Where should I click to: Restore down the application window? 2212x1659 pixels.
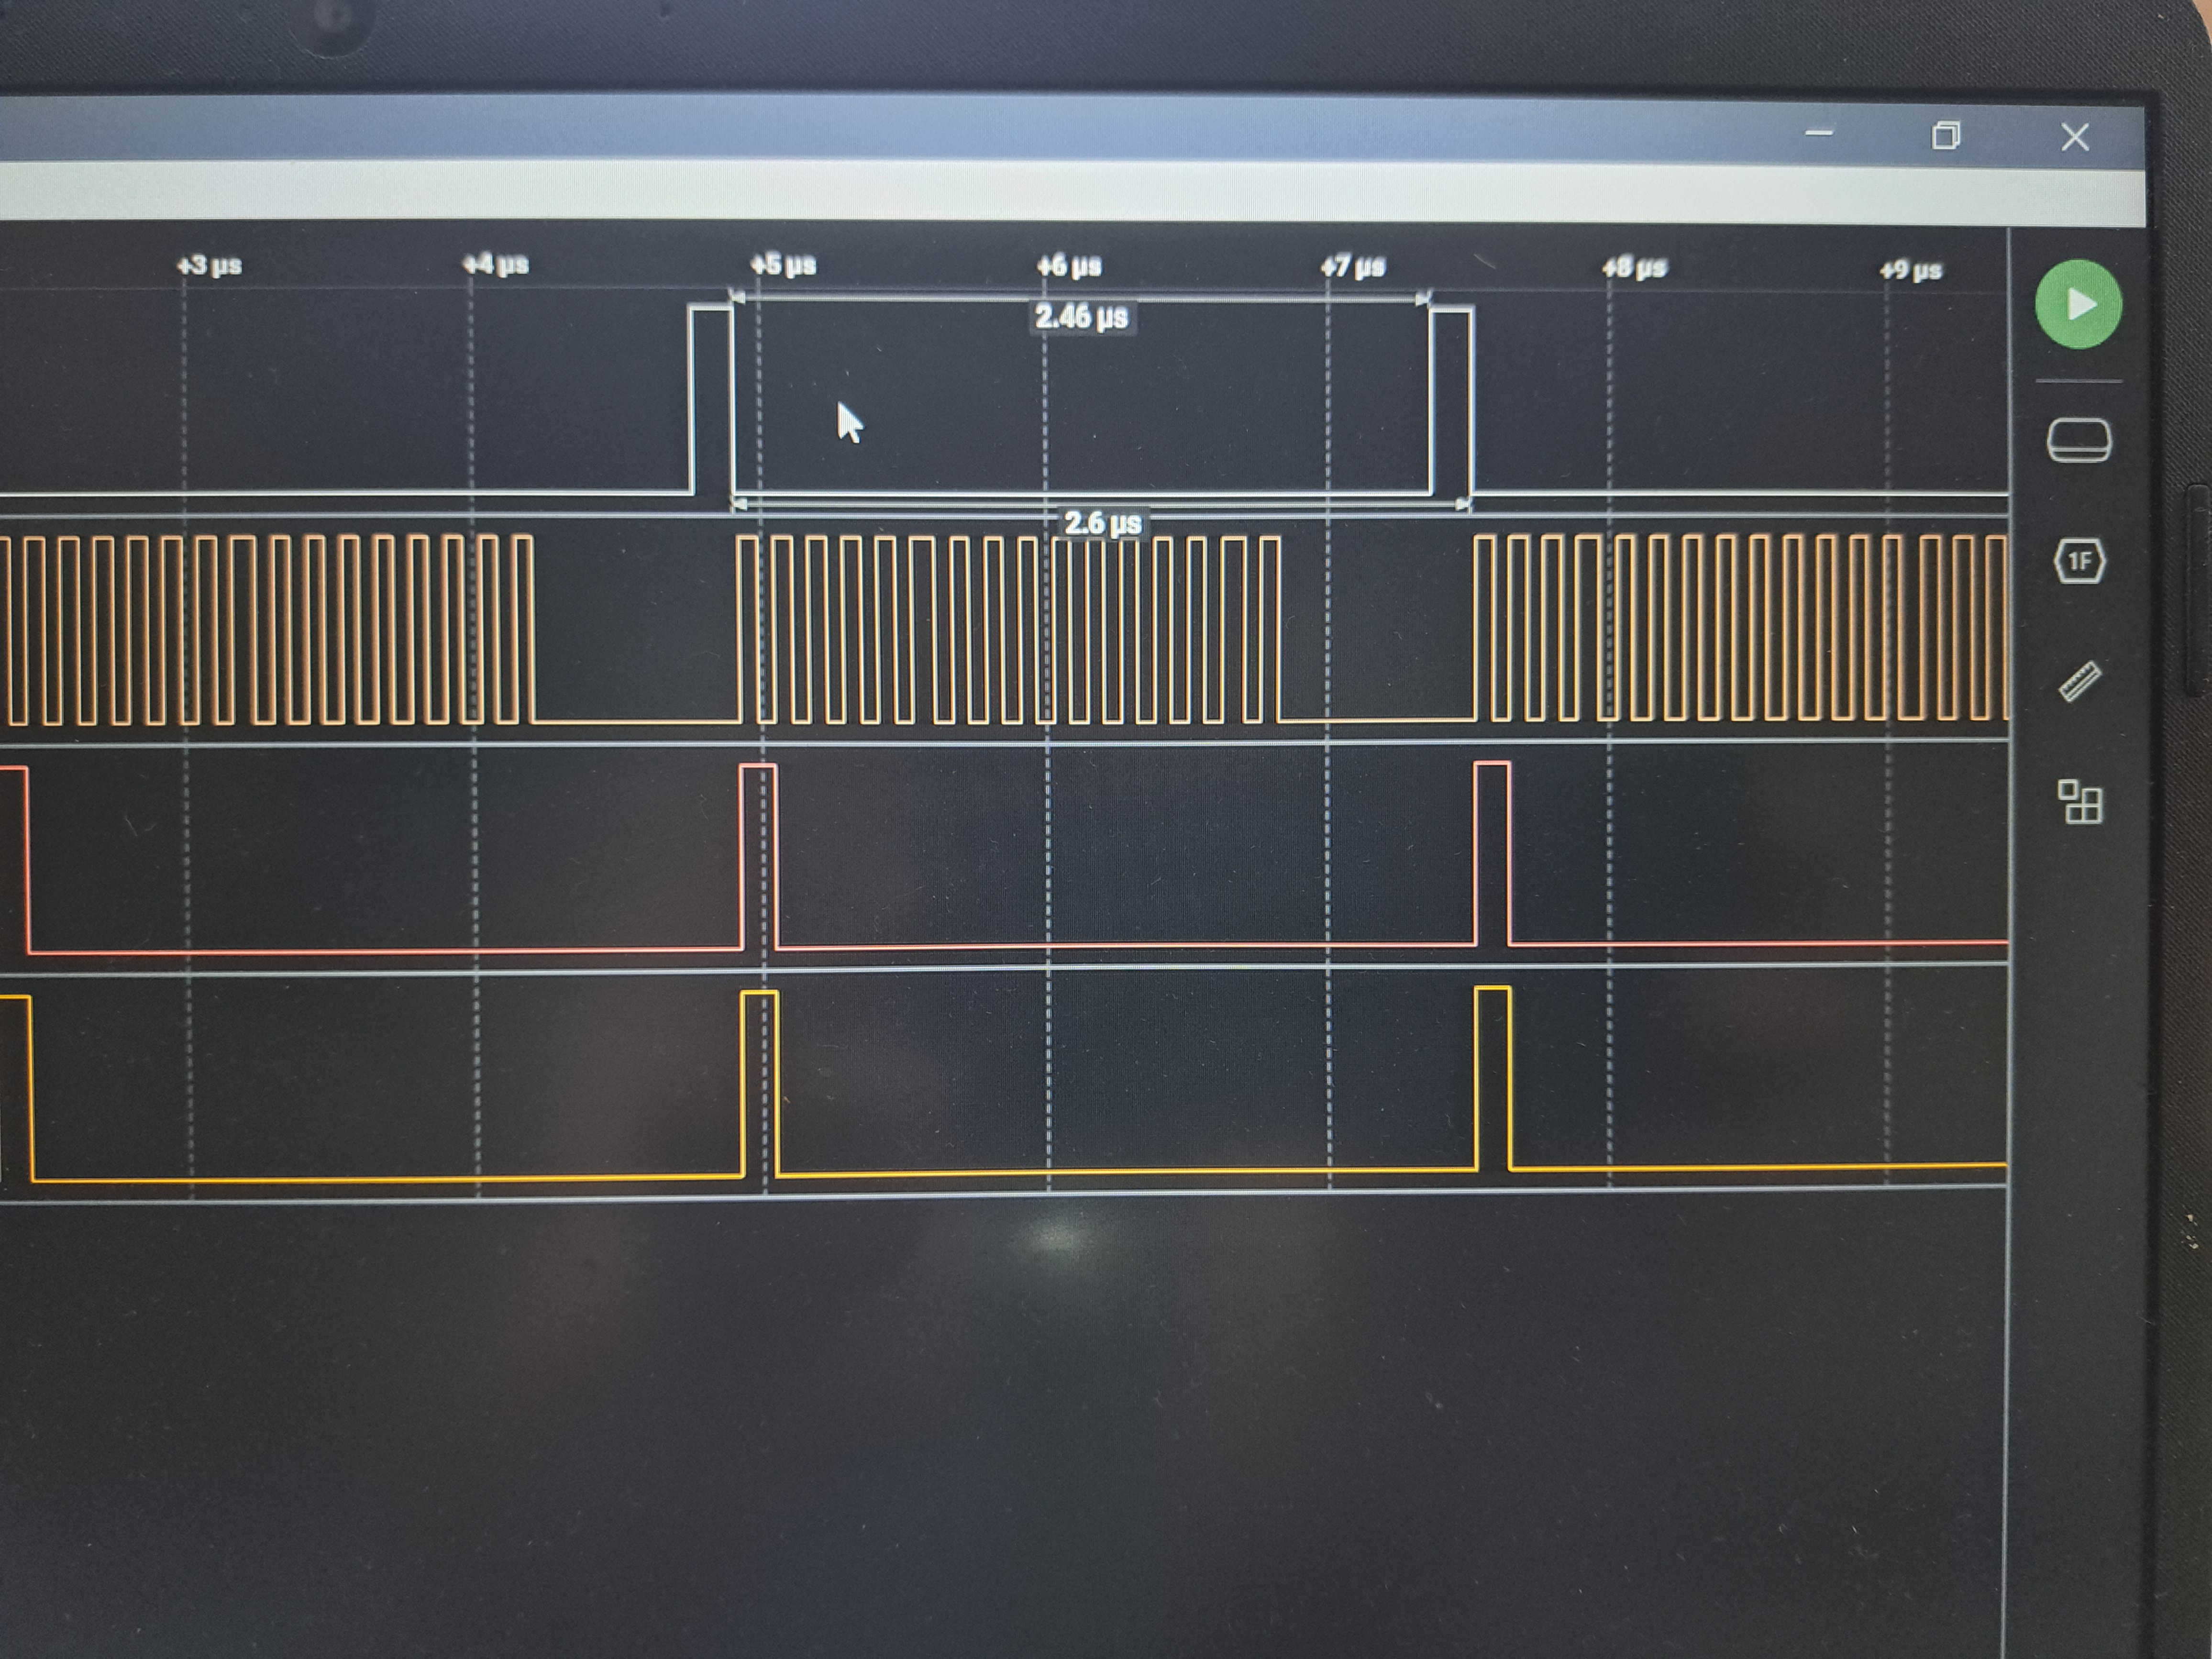tap(1945, 135)
